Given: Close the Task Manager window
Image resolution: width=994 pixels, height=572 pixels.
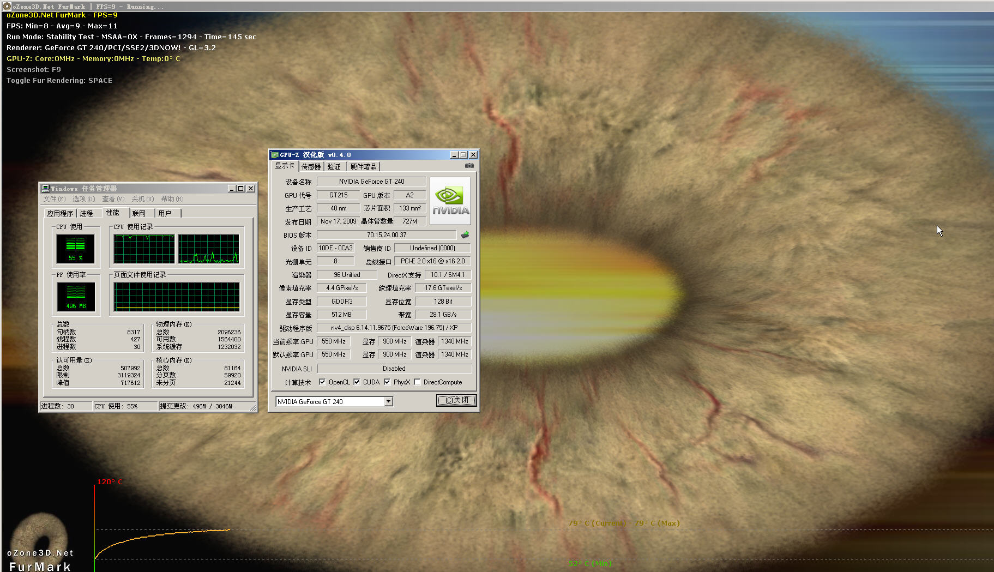Looking at the screenshot, I should pyautogui.click(x=251, y=189).
